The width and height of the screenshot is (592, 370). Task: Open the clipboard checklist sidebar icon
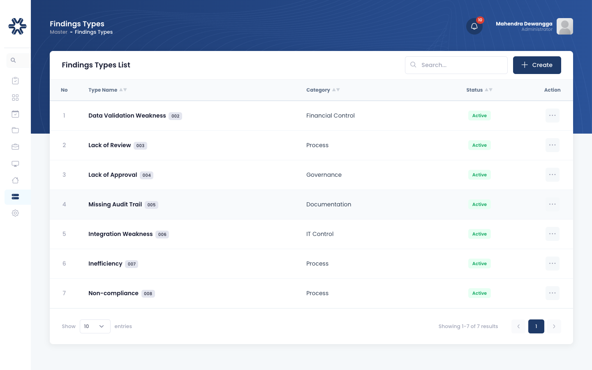(15, 81)
